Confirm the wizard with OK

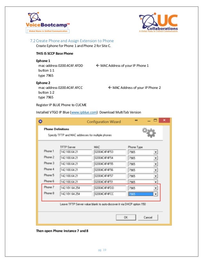(126, 217)
